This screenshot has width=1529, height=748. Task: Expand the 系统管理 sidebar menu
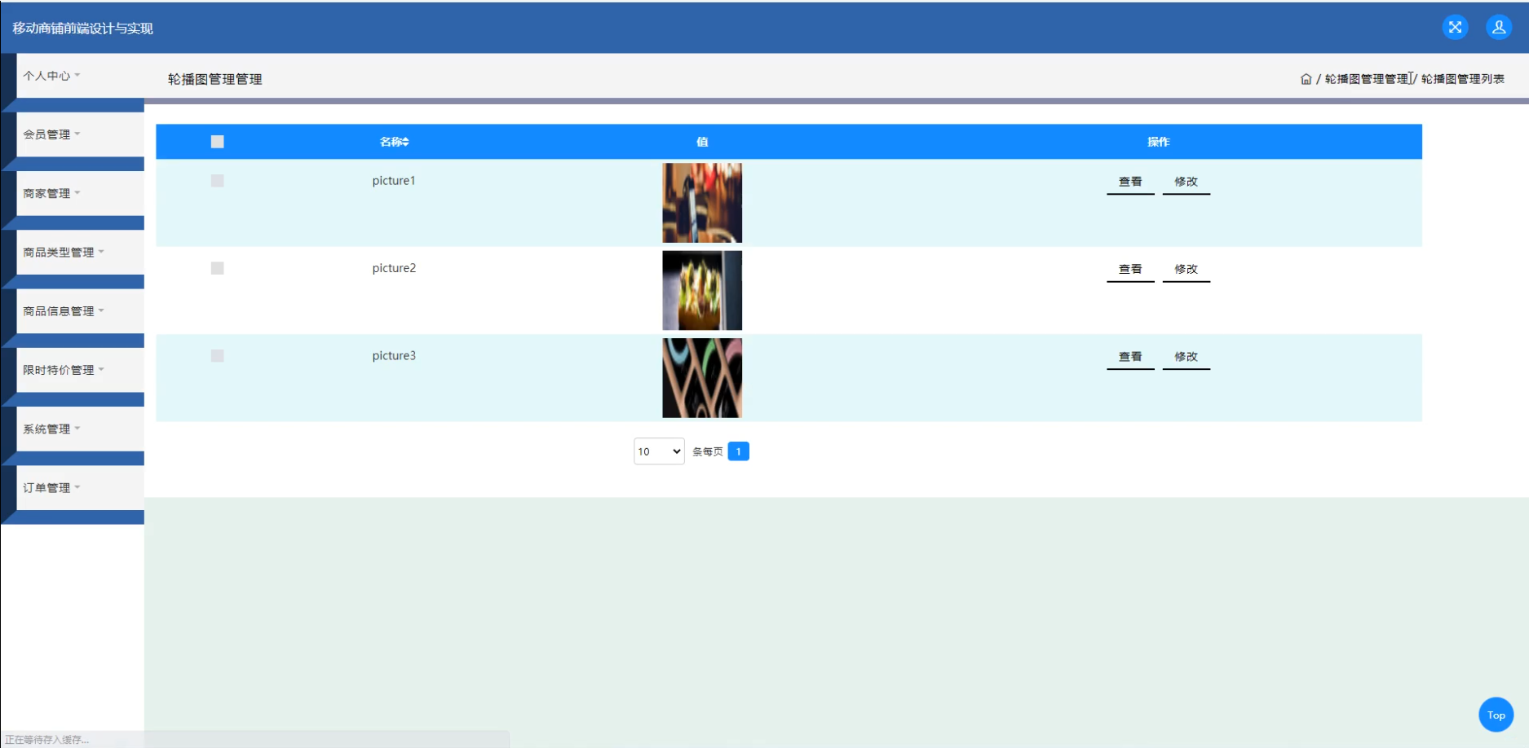click(80, 429)
